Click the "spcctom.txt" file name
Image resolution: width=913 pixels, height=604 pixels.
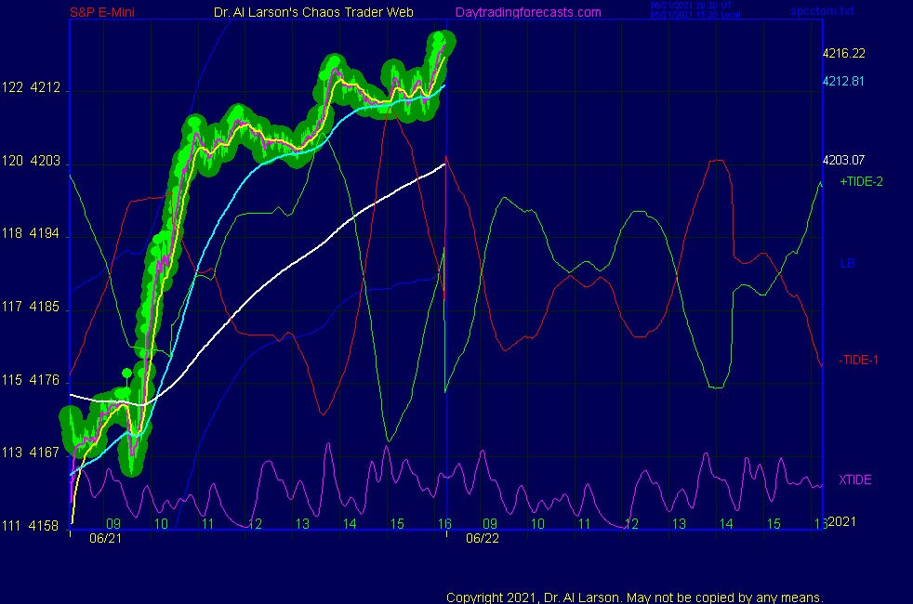pos(822,11)
